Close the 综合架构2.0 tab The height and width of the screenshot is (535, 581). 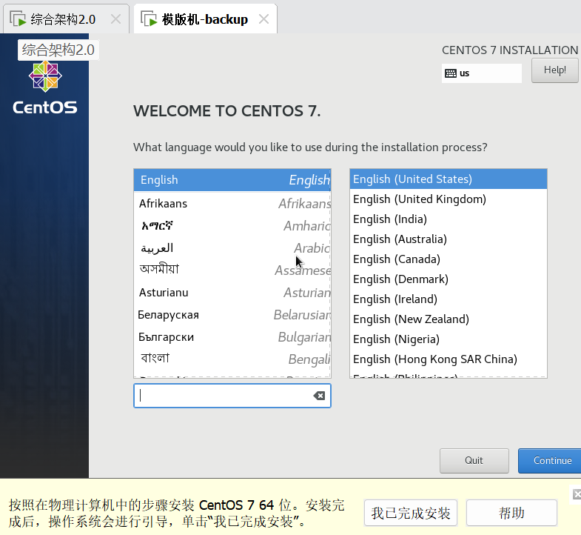tap(116, 19)
